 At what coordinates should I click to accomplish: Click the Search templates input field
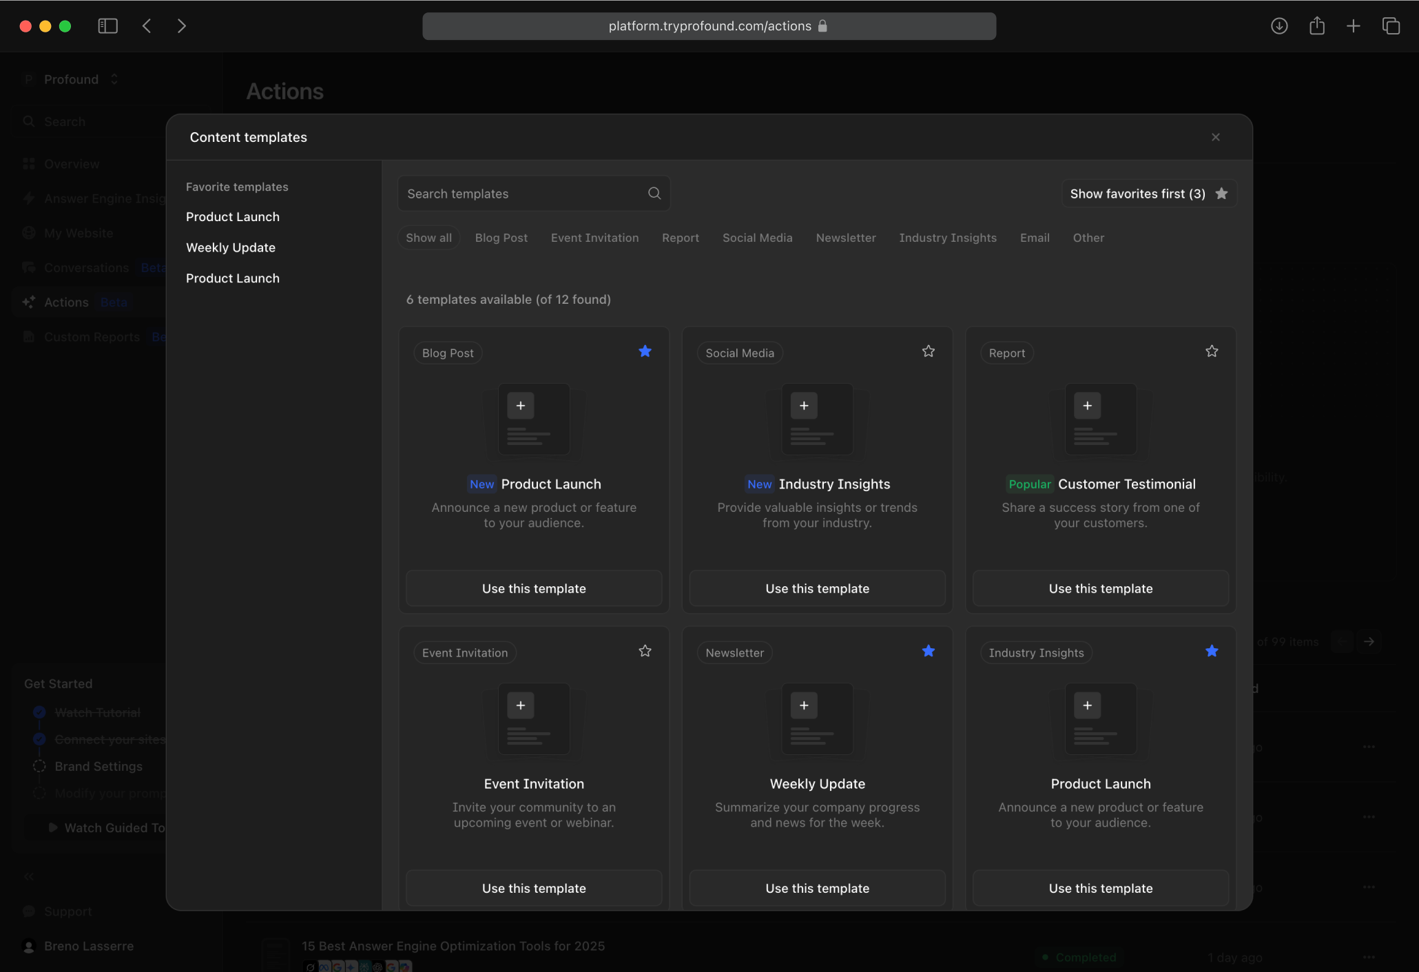(x=534, y=194)
